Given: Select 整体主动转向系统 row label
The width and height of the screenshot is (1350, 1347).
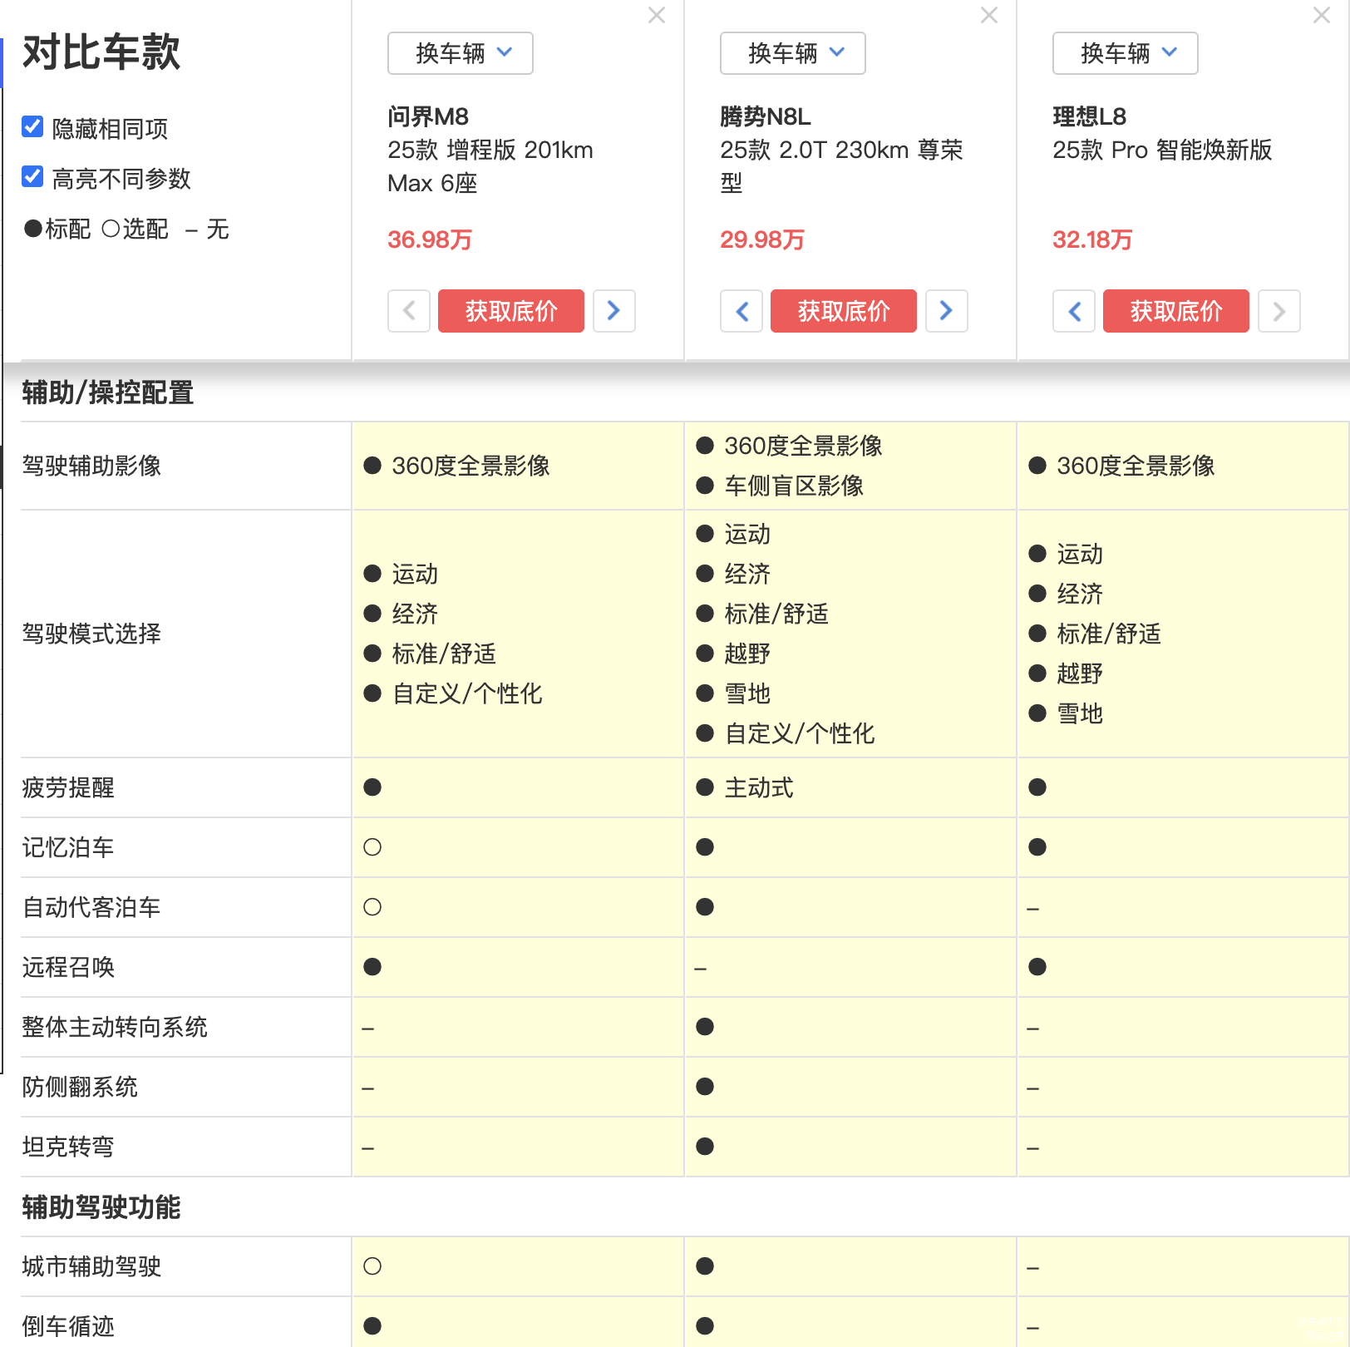Looking at the screenshot, I should pos(115,1027).
